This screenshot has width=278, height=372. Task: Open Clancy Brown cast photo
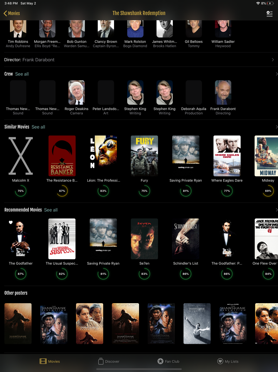[x=106, y=29]
